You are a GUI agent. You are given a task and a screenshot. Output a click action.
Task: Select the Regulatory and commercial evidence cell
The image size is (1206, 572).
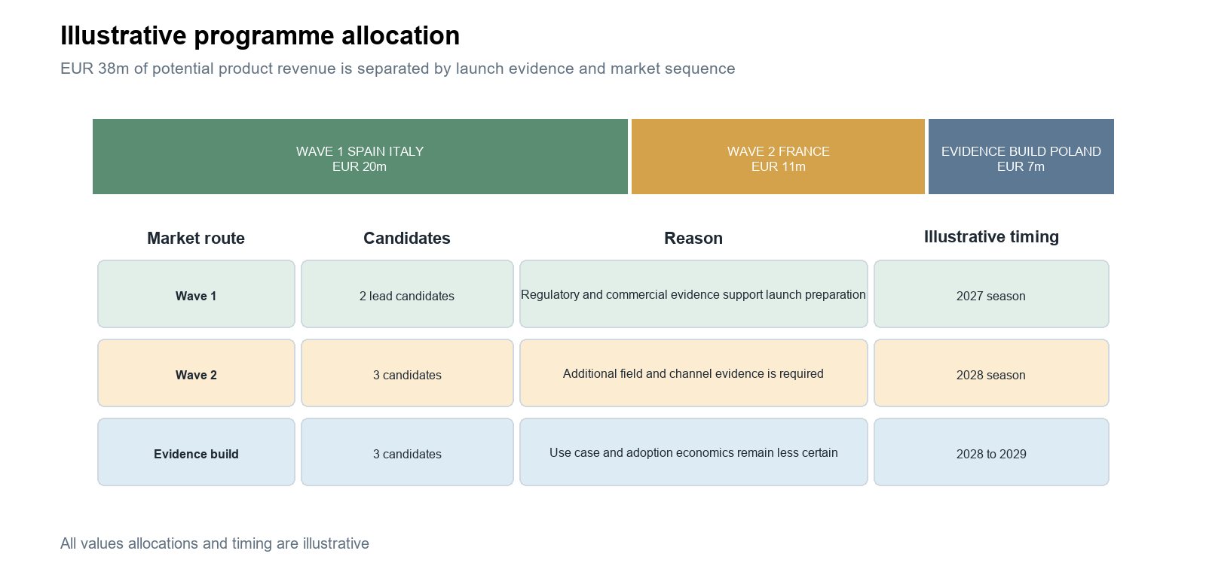pos(693,294)
